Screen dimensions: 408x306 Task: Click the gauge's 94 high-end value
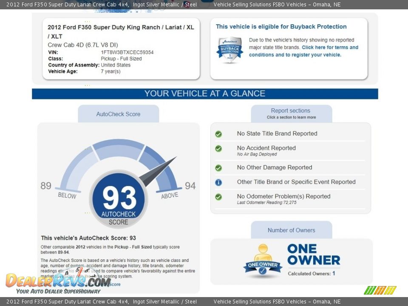(x=190, y=186)
